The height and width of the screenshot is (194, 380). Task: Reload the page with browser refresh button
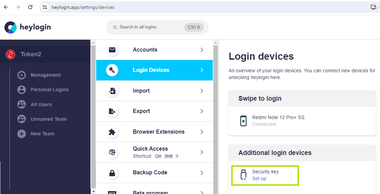(x=30, y=7)
